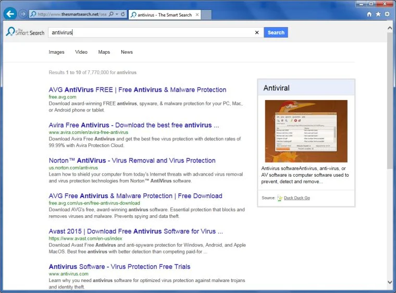Viewport: 396px width, 293px height.
Task: Clear the search query with the X
Action: pyautogui.click(x=257, y=32)
